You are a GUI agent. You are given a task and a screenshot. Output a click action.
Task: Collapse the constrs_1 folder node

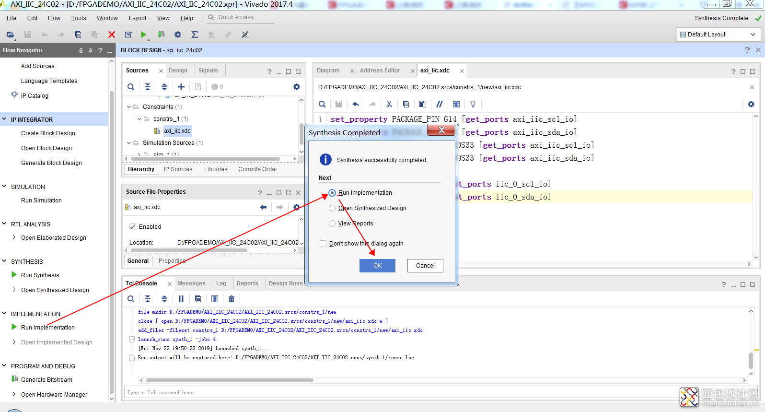click(139, 119)
